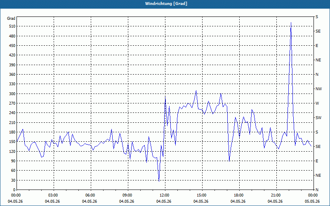Viewport: 330px width, 206px height.
Task: Click the 210 y-axis value
Action: coord(12,122)
